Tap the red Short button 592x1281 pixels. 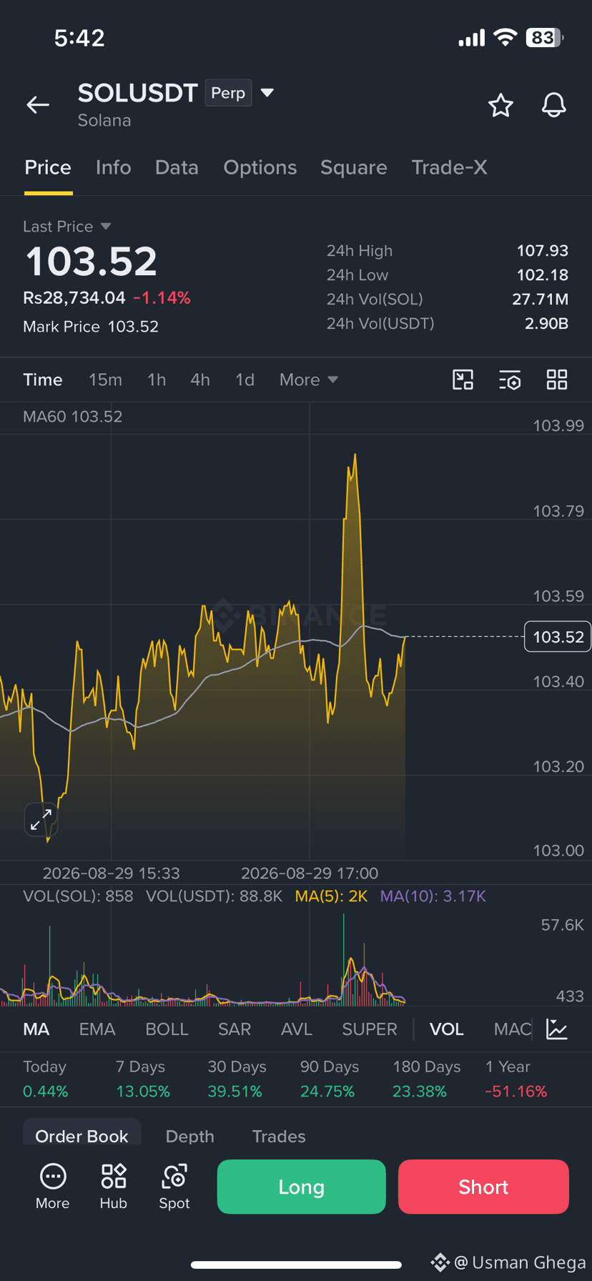click(483, 1187)
